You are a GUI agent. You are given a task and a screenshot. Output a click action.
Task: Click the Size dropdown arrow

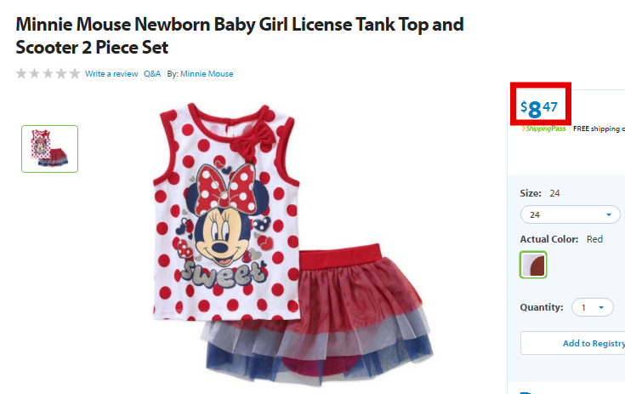coord(609,215)
